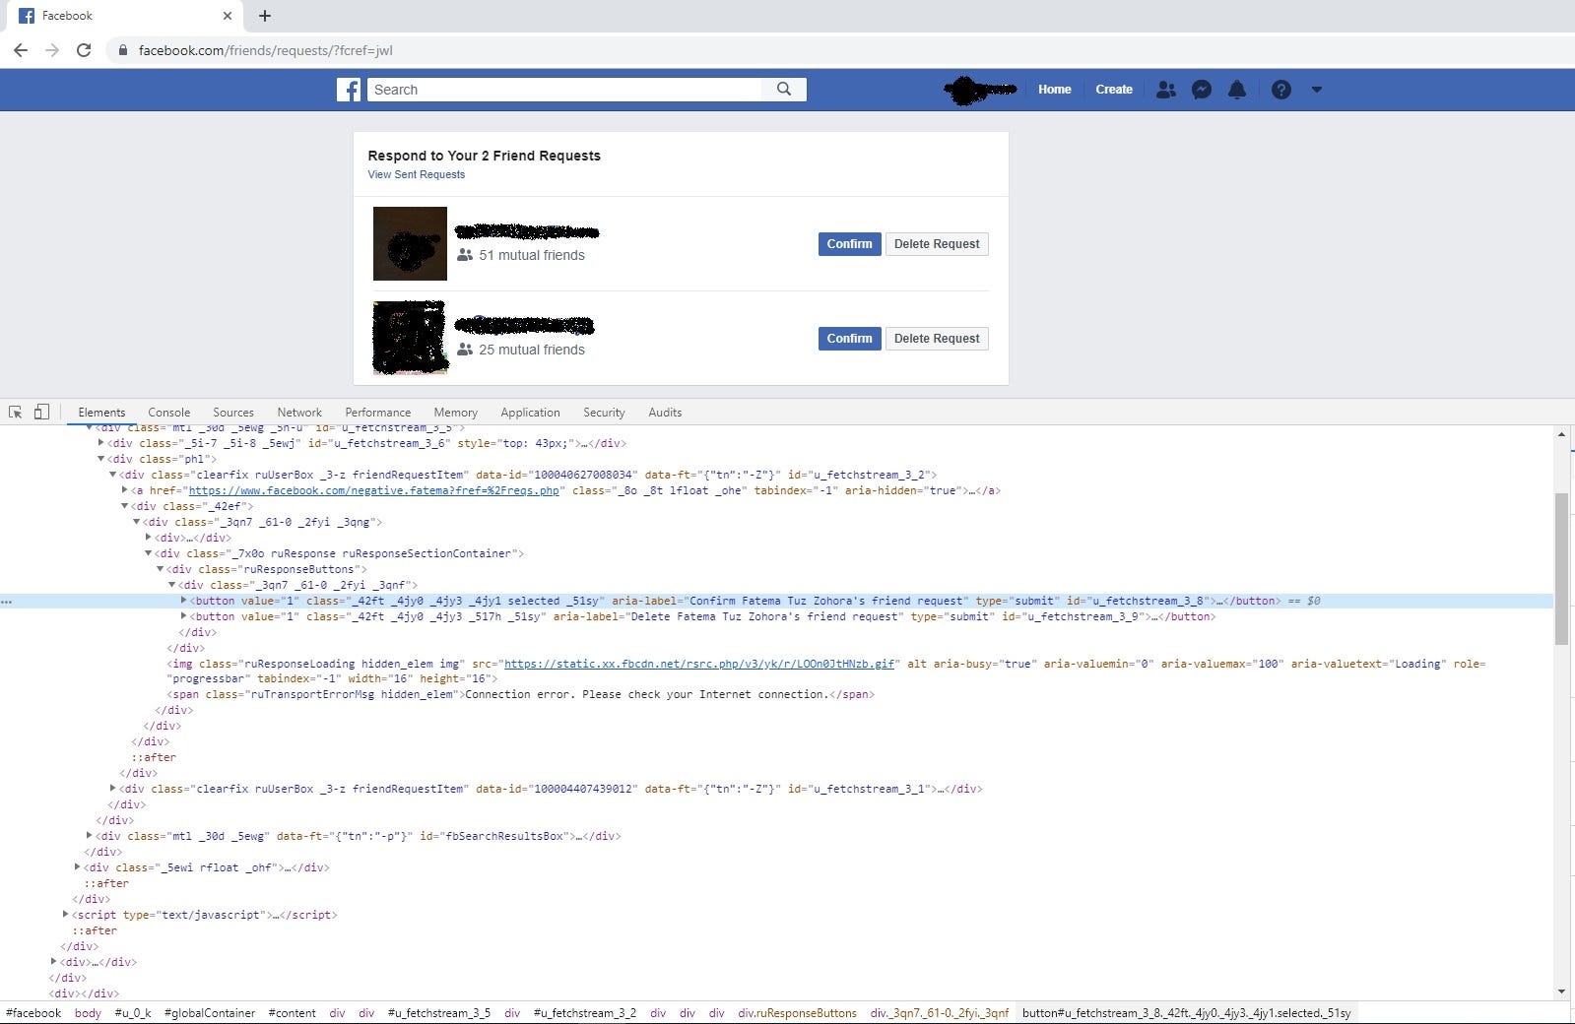The image size is (1575, 1024).
Task: Click the search magnifier button
Action: coord(784,89)
